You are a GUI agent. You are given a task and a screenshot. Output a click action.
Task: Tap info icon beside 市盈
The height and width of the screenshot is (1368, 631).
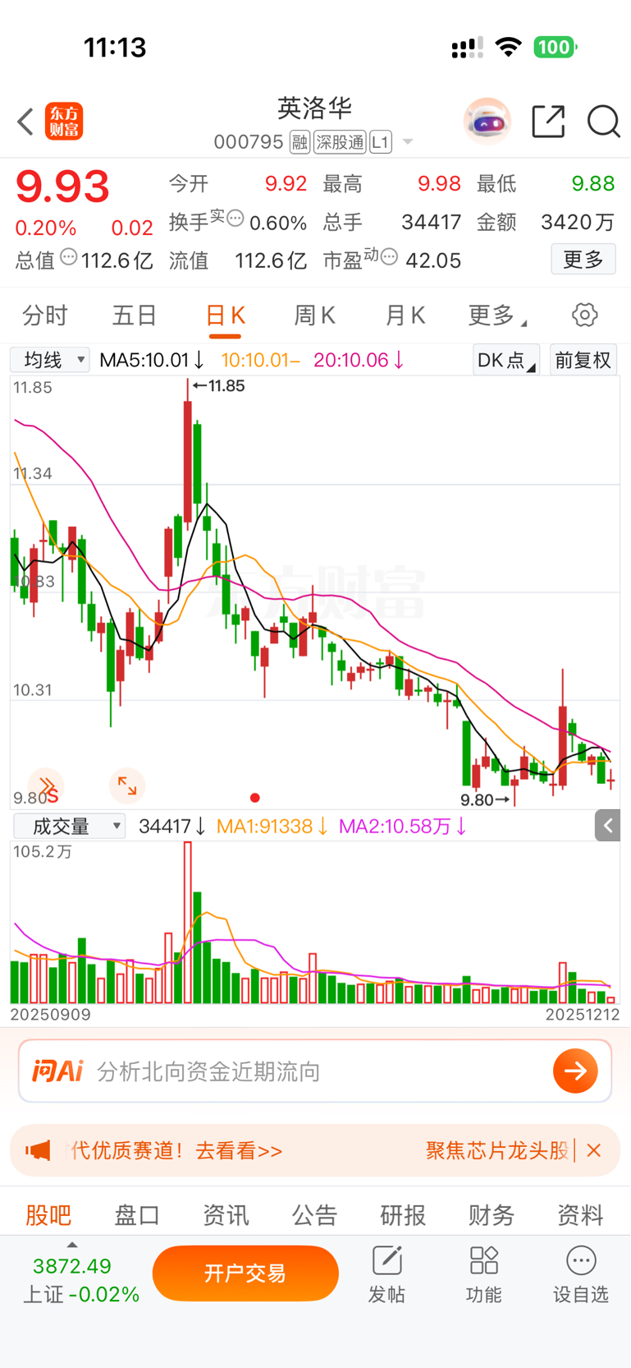pos(389,257)
